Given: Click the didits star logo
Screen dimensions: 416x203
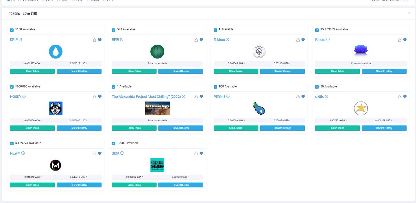Looking at the screenshot, I should [361, 108].
